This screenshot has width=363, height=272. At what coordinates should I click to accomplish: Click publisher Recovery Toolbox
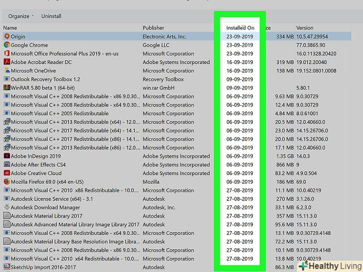(163, 79)
